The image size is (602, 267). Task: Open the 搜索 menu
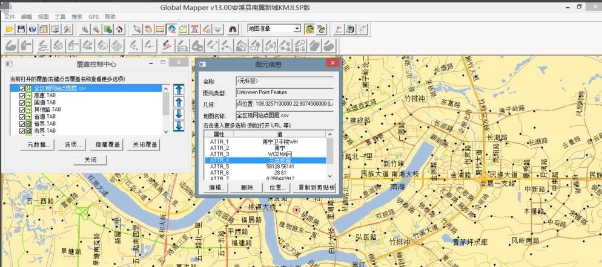coord(77,17)
